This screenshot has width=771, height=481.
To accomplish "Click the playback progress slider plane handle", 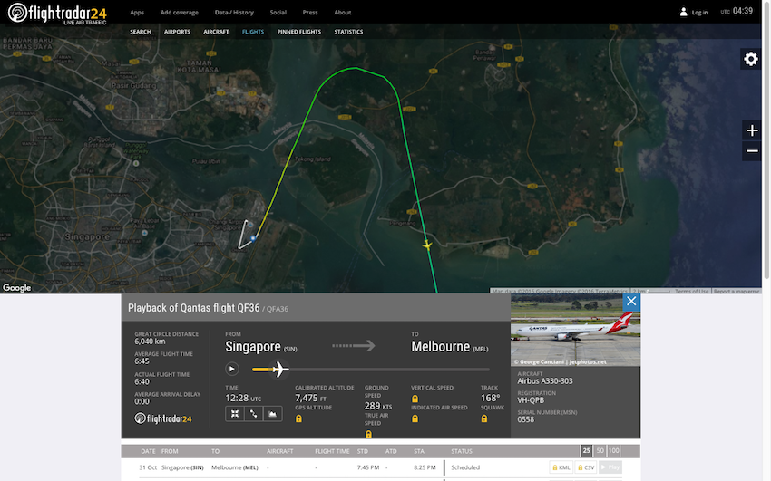I will (x=279, y=369).
